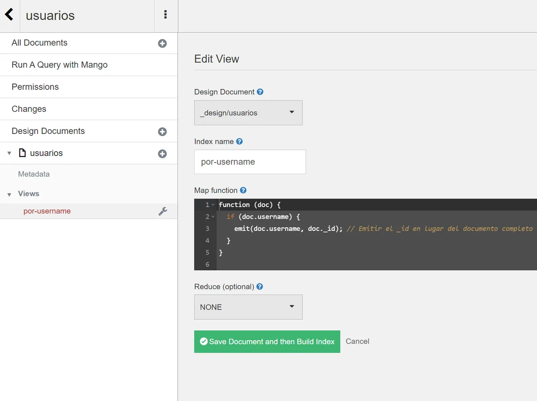Open help icon next to Map function
537x401 pixels.
(x=243, y=190)
